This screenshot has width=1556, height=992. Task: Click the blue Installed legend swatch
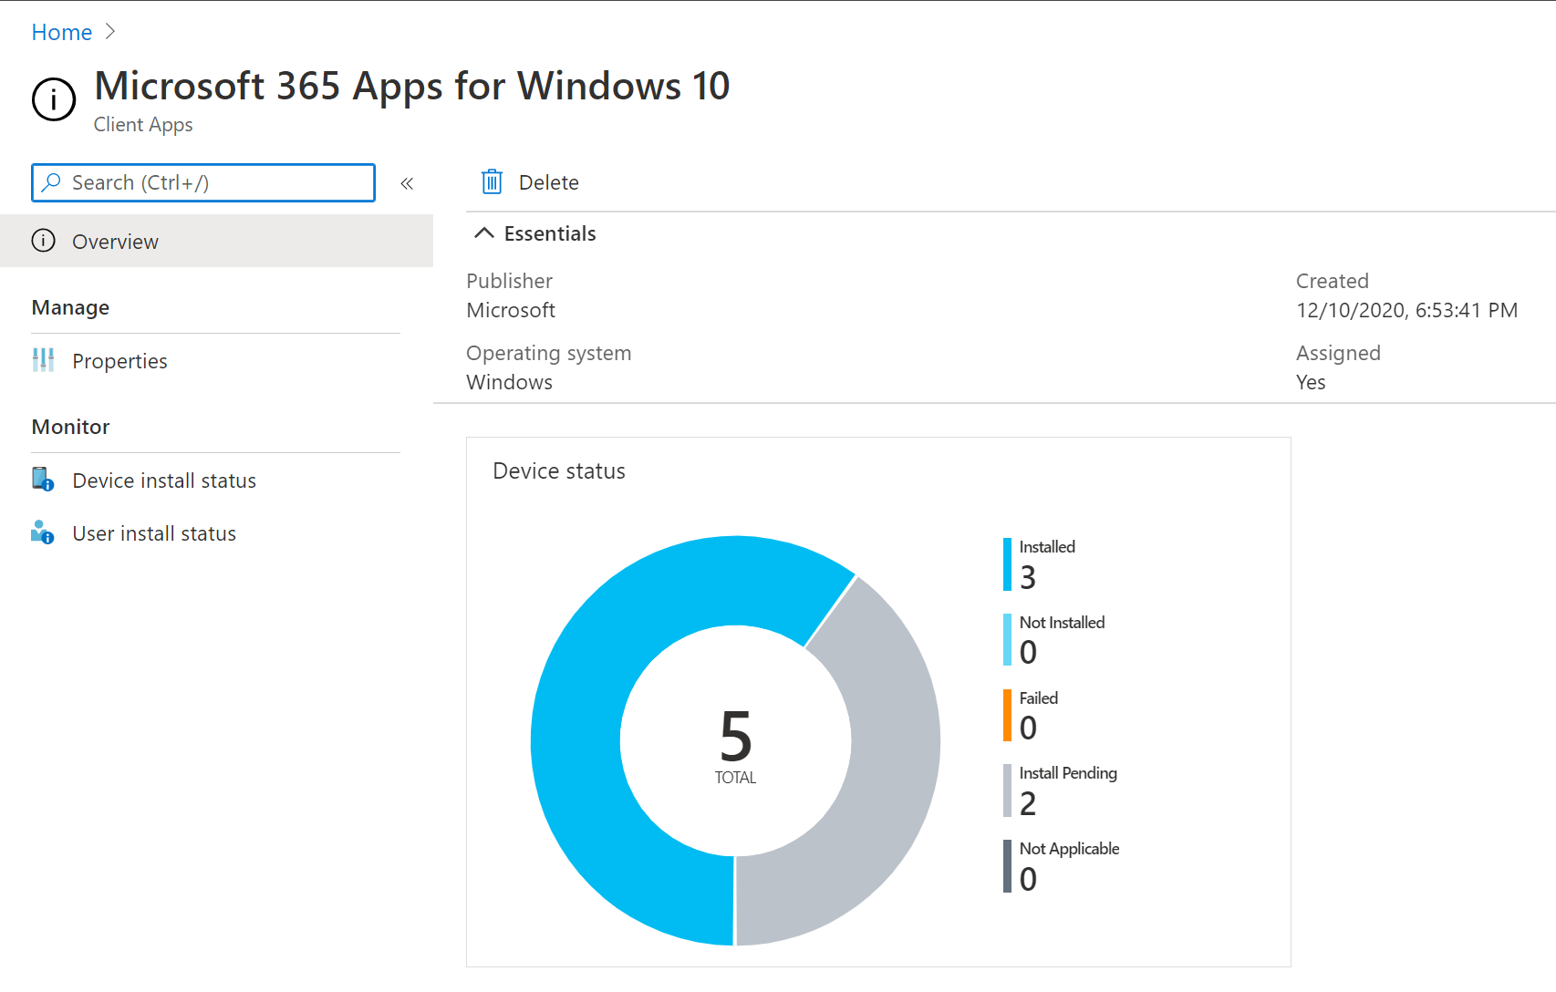(1007, 564)
